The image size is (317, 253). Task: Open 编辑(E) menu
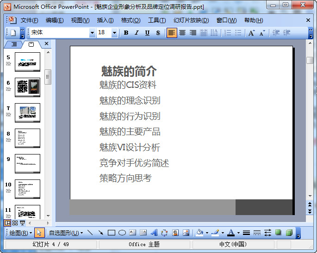click(55, 20)
